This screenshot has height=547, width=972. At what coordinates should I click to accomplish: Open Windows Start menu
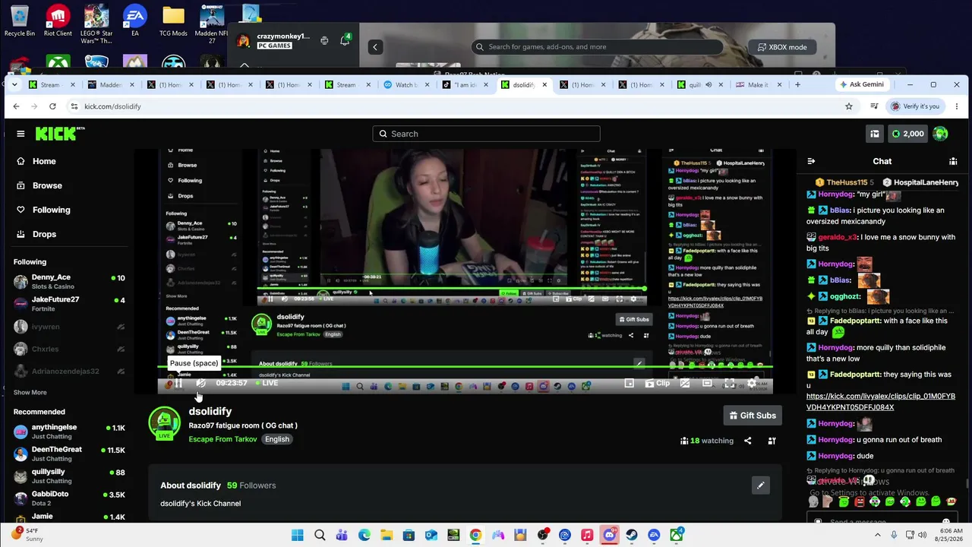[298, 536]
